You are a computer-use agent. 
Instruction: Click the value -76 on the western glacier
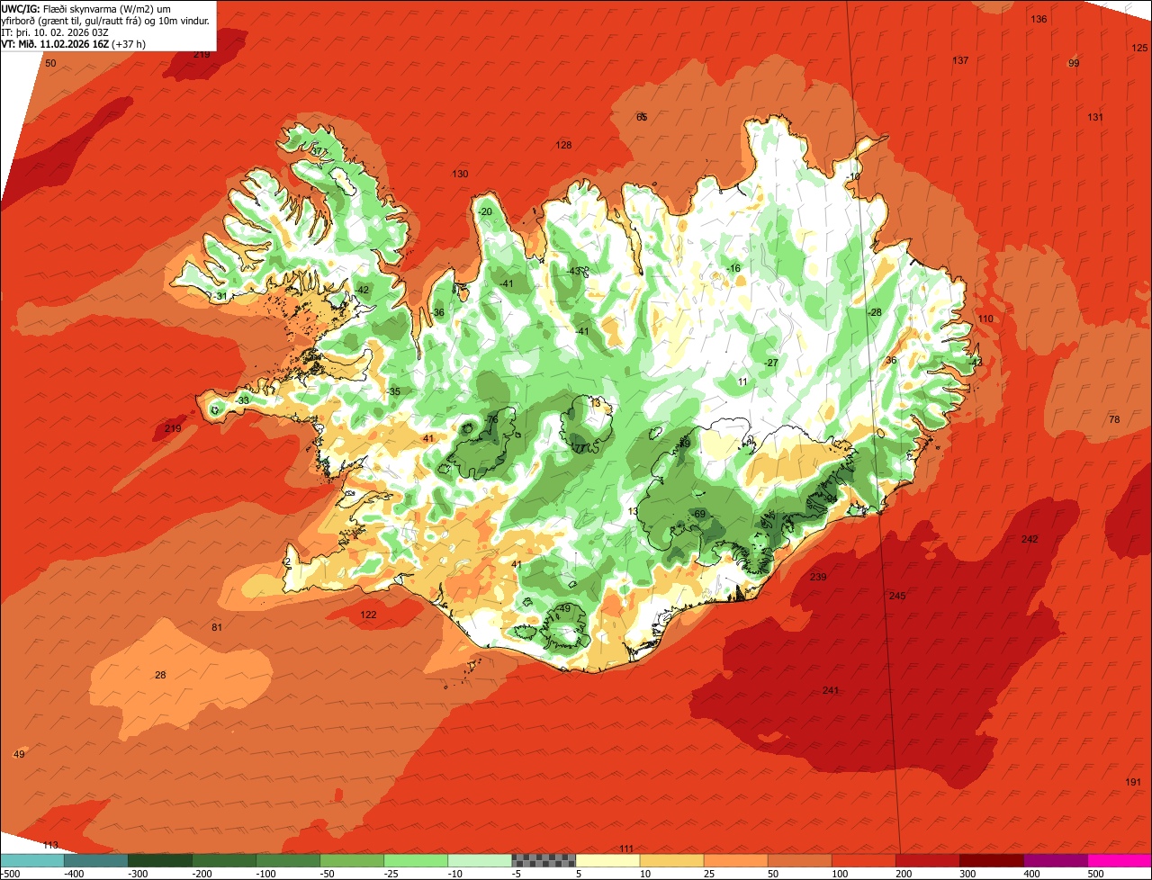490,419
